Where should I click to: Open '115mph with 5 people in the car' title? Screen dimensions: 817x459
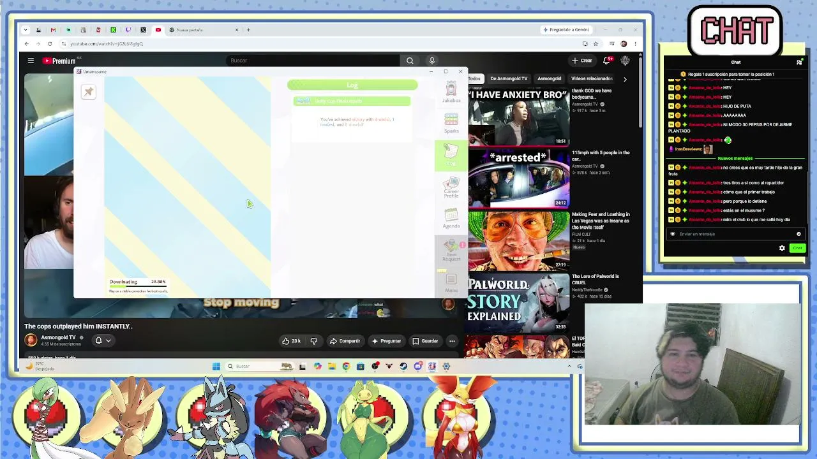[601, 156]
